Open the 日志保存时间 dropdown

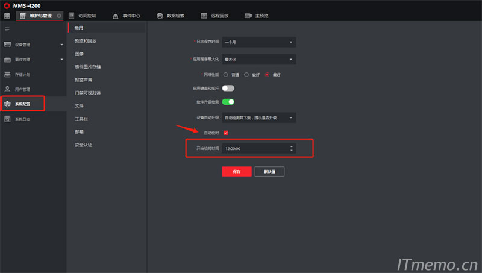pos(258,42)
